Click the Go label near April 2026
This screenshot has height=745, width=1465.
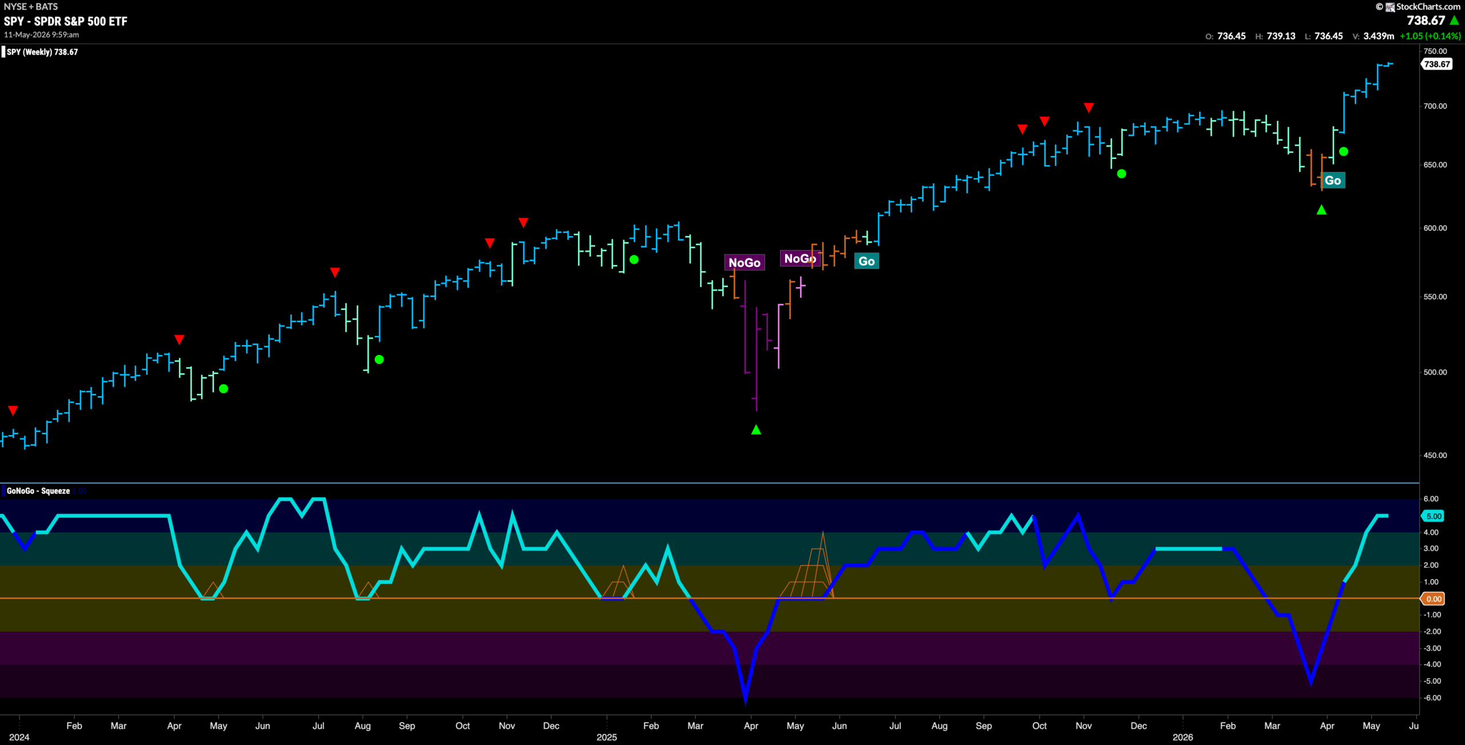tap(1333, 181)
